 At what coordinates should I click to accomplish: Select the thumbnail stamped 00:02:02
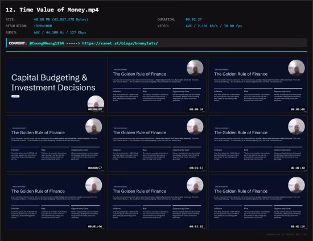pyautogui.click(x=156, y=202)
